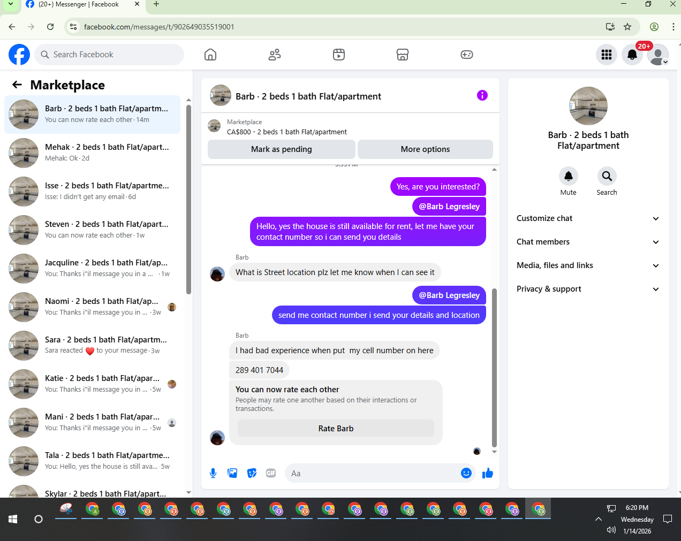The height and width of the screenshot is (541, 681).
Task: Open the Chrome three-dot menu
Action: click(x=674, y=27)
